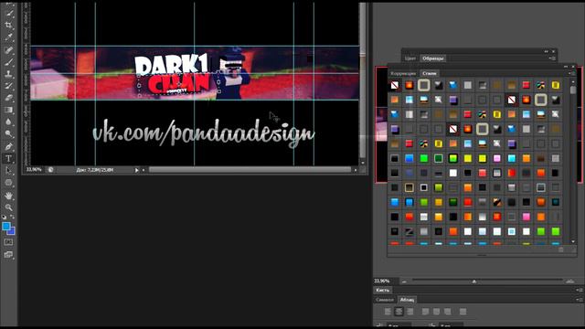Click the small default colors icon

pyautogui.click(x=4, y=217)
